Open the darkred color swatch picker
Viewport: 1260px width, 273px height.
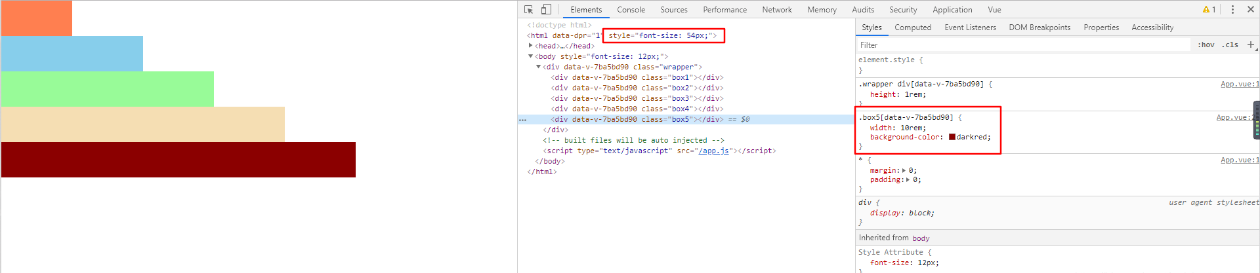(x=952, y=137)
